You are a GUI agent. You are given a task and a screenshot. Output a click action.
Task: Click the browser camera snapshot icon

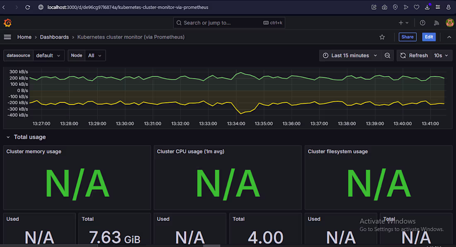384,7
